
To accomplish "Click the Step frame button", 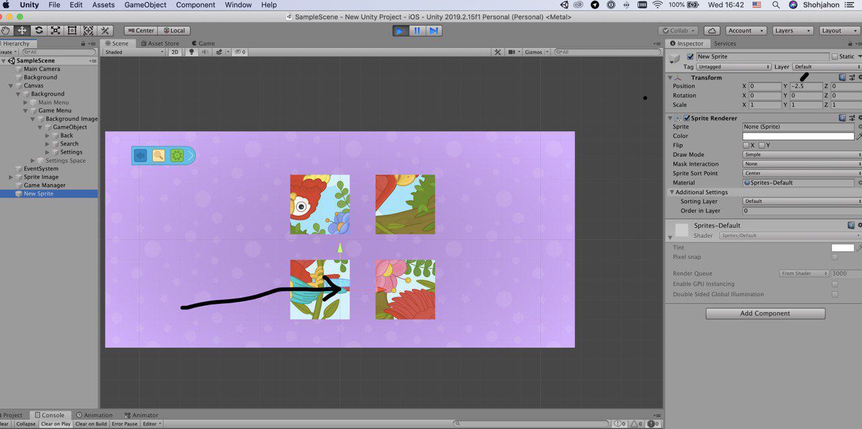I will click(x=434, y=30).
